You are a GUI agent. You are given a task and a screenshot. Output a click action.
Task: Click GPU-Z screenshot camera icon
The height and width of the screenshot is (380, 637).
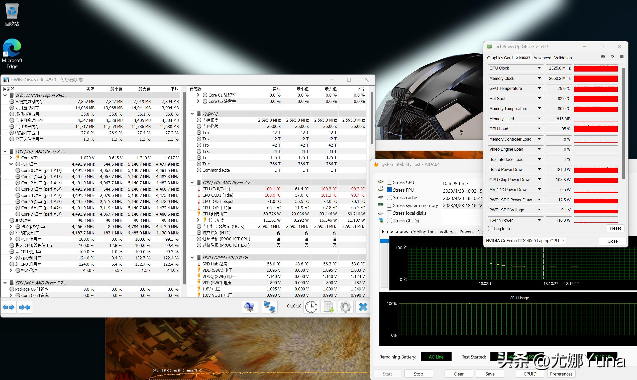click(x=603, y=57)
